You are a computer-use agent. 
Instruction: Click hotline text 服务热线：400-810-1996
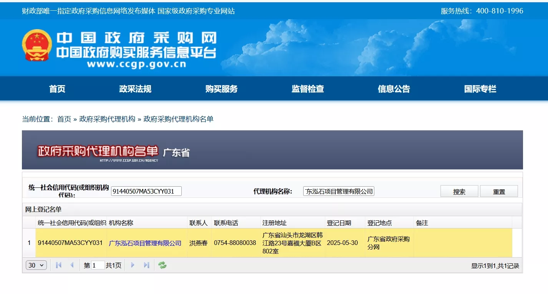click(x=482, y=11)
